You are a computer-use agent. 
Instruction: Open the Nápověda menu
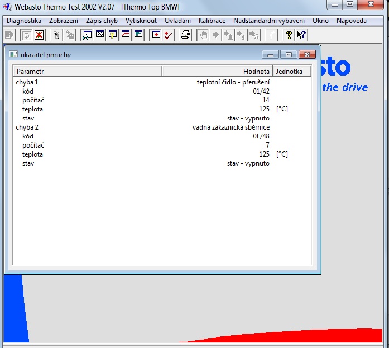(x=352, y=21)
